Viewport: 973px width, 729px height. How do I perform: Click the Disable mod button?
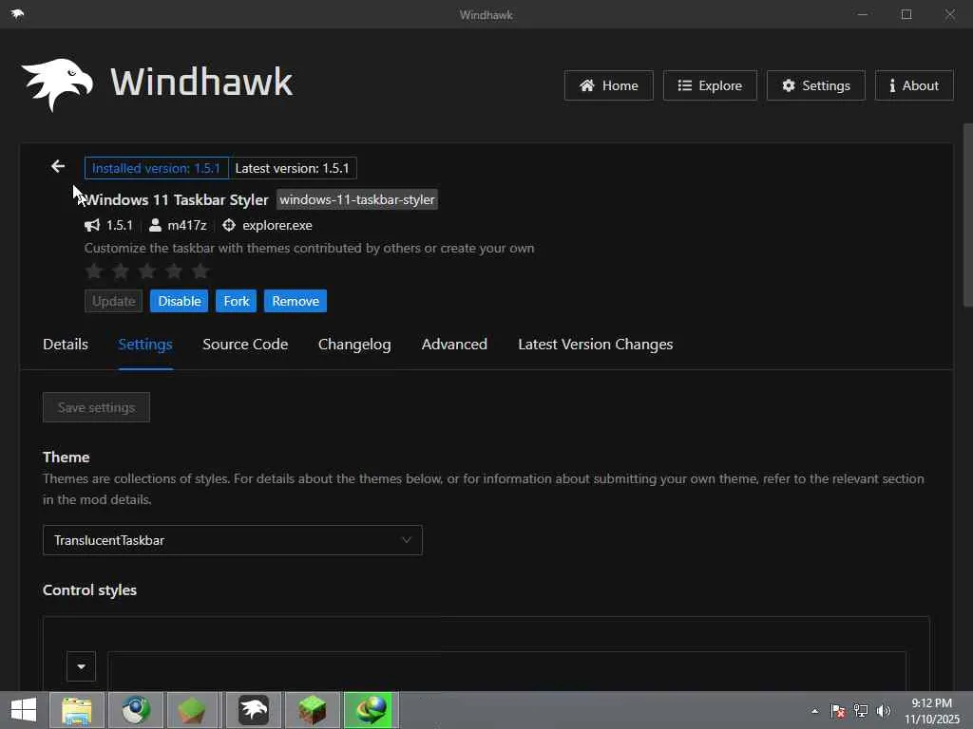180,301
